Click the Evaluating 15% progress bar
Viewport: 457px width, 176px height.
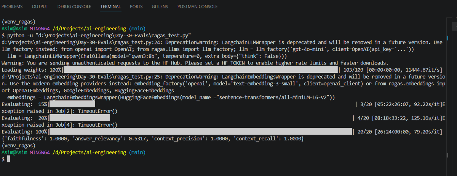point(72,104)
